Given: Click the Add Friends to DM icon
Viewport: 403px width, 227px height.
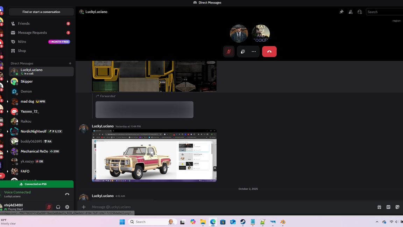Looking at the screenshot, I should point(351,12).
